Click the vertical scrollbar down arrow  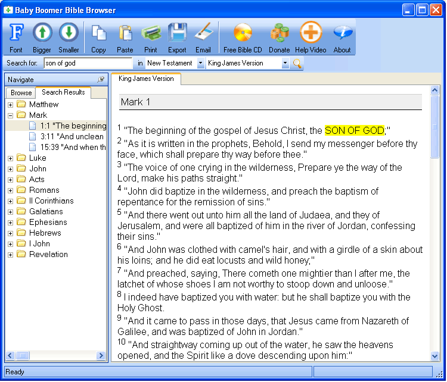click(x=434, y=356)
